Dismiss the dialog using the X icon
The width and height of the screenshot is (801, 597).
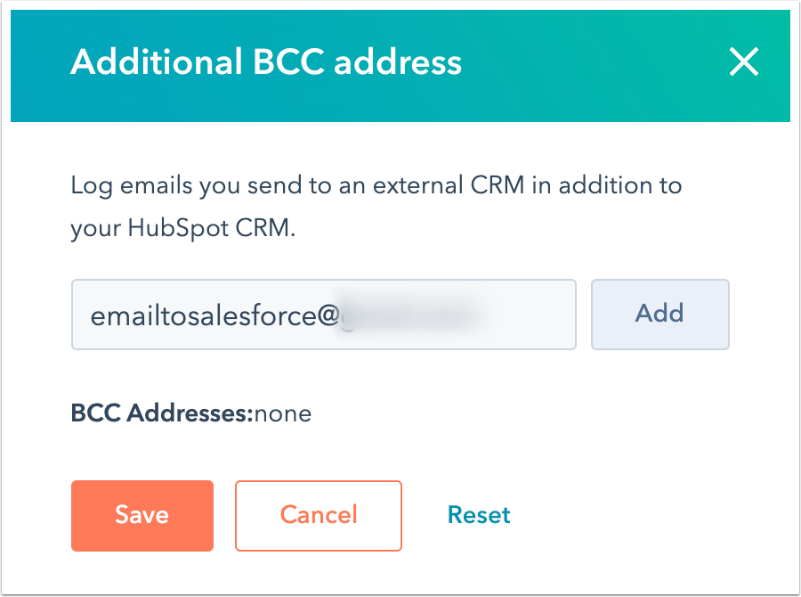coord(744,61)
